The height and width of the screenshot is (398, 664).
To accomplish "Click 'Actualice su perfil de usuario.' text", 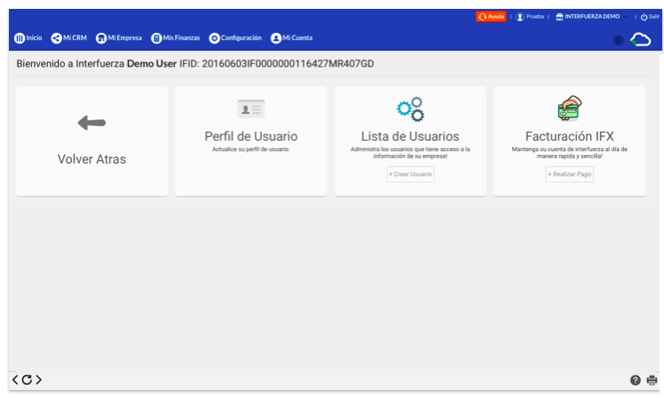I will (251, 150).
